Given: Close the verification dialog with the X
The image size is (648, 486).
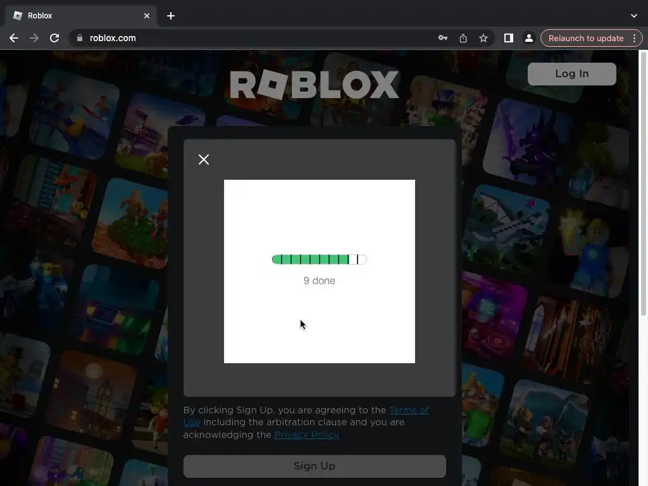Looking at the screenshot, I should pyautogui.click(x=203, y=159).
